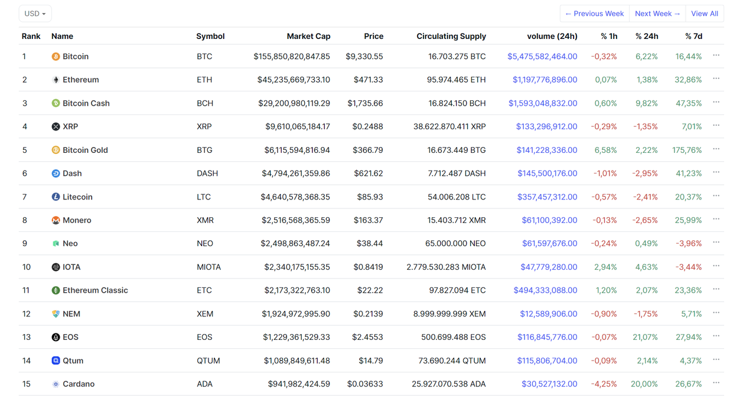
Task: Click the XRP coin icon
Action: pyautogui.click(x=56, y=127)
